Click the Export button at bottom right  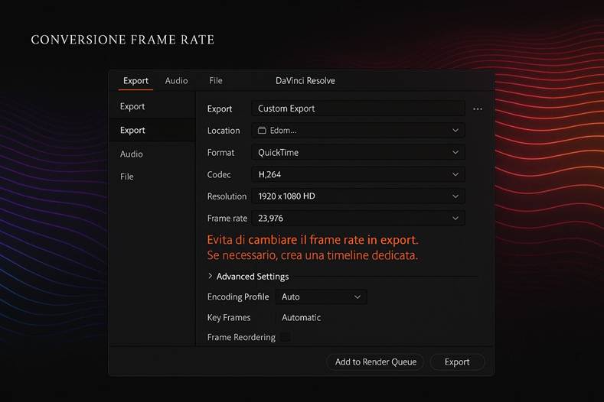pyautogui.click(x=457, y=361)
